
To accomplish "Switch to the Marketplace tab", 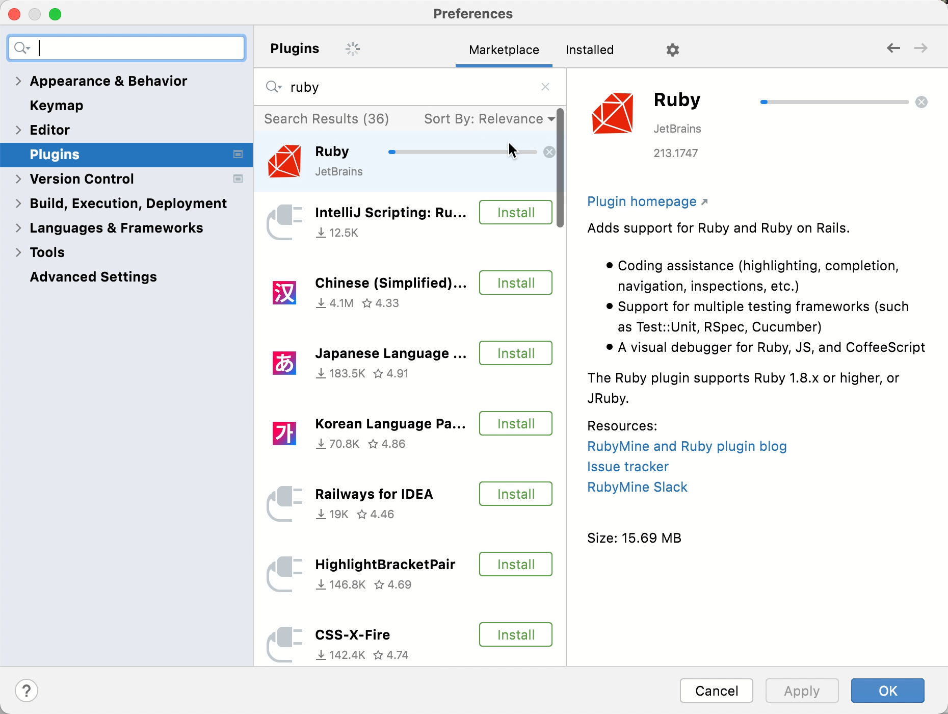I will pos(504,50).
